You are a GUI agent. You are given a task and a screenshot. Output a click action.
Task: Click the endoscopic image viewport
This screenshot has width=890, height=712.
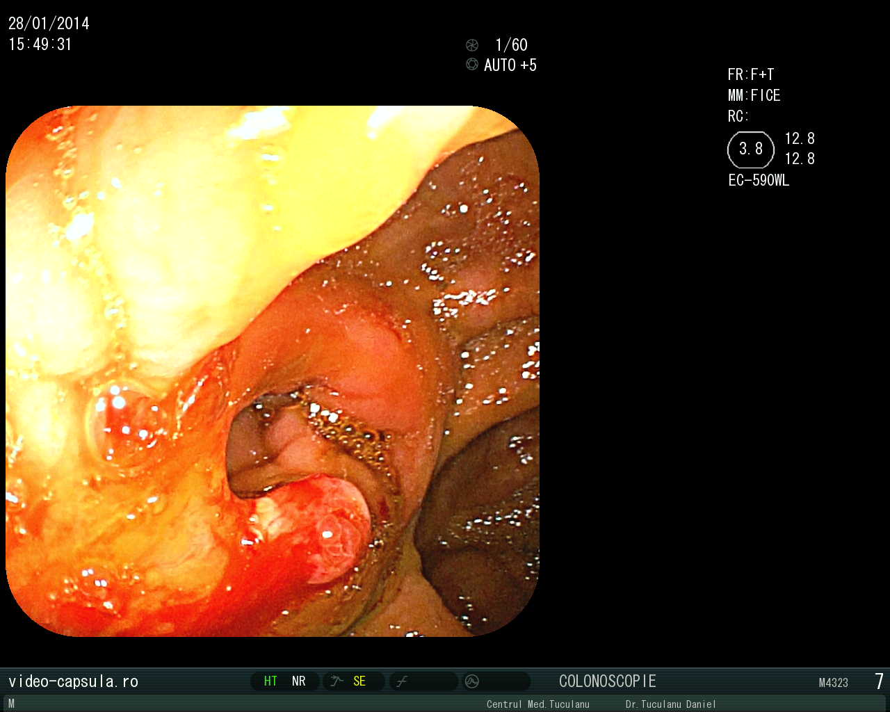(x=273, y=371)
